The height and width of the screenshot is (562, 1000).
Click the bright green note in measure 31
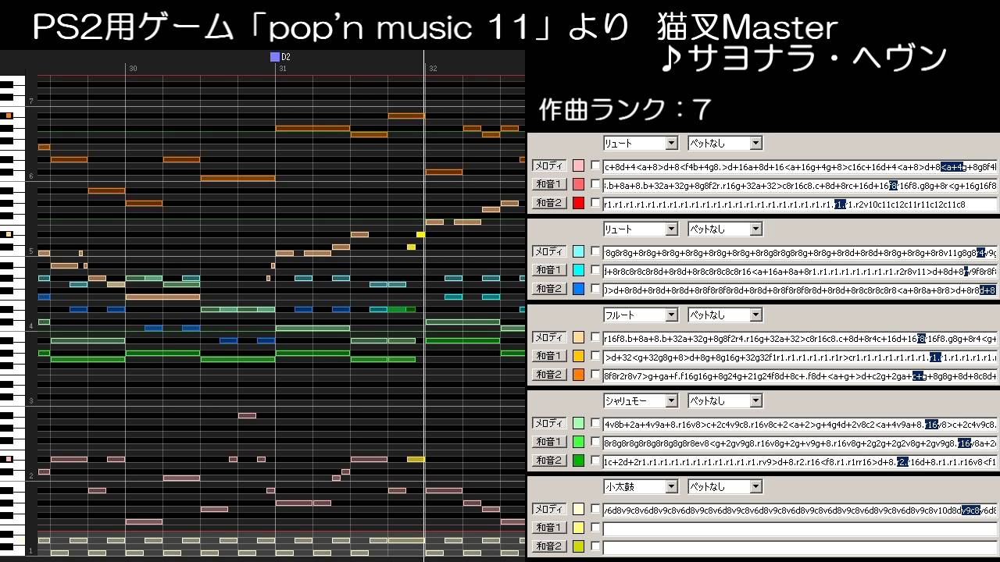pos(398,310)
